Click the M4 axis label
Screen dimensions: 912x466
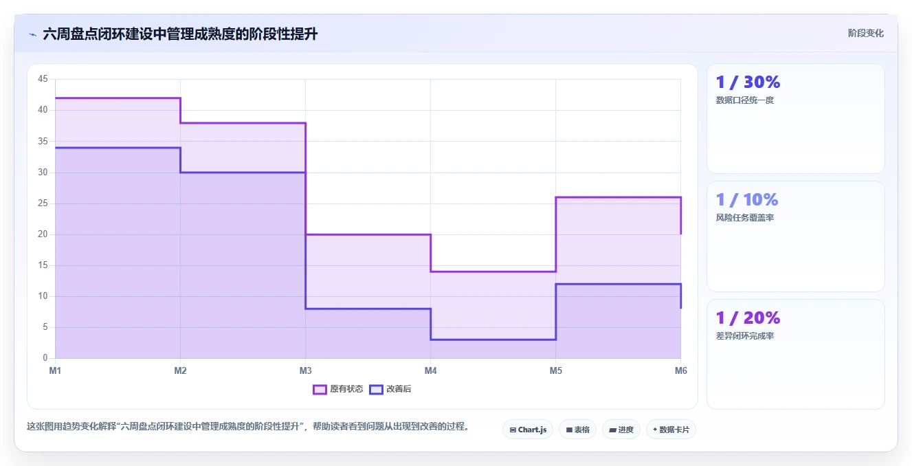430,370
